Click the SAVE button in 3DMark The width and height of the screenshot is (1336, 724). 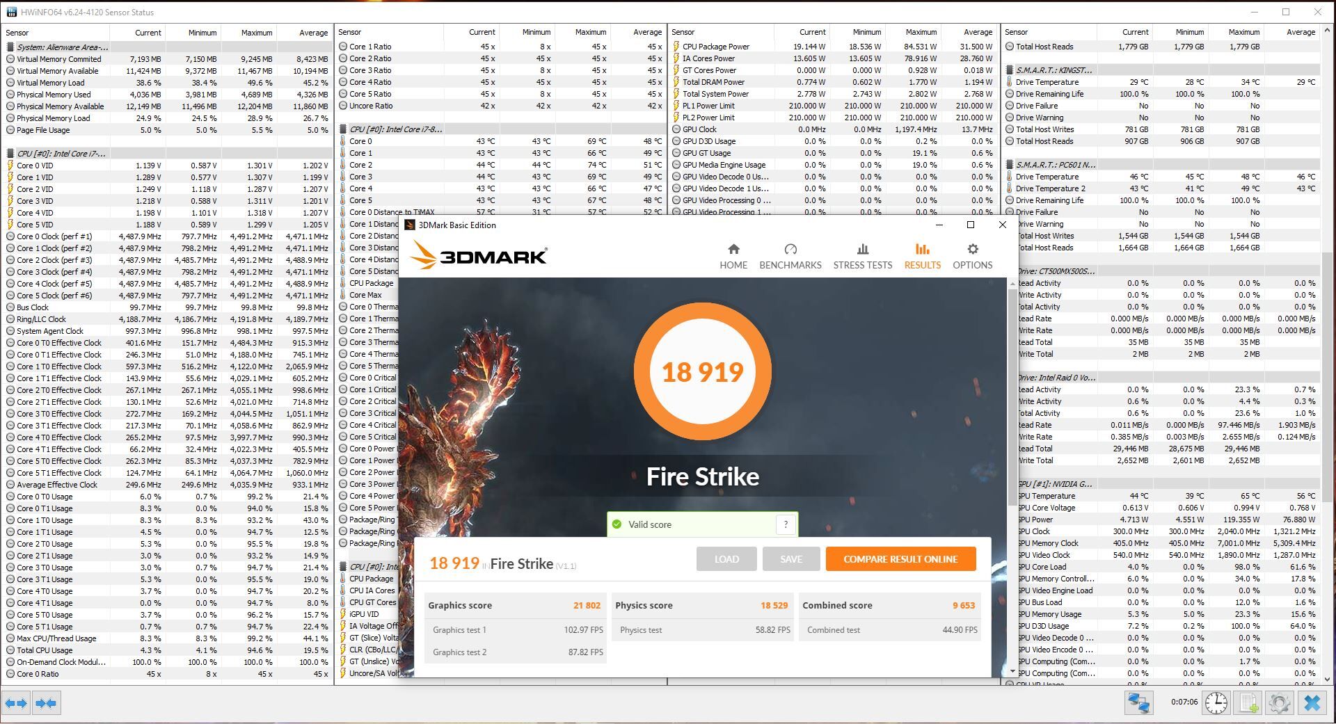coord(791,559)
